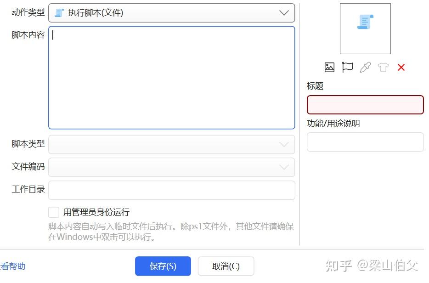Image resolution: width=429 pixels, height=283 pixels.
Task: Open the 动作类型 dropdown
Action: [171, 12]
